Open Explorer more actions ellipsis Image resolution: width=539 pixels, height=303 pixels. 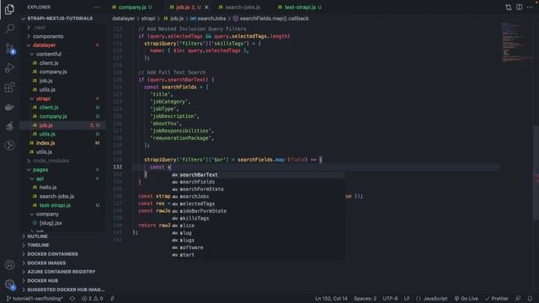click(97, 8)
